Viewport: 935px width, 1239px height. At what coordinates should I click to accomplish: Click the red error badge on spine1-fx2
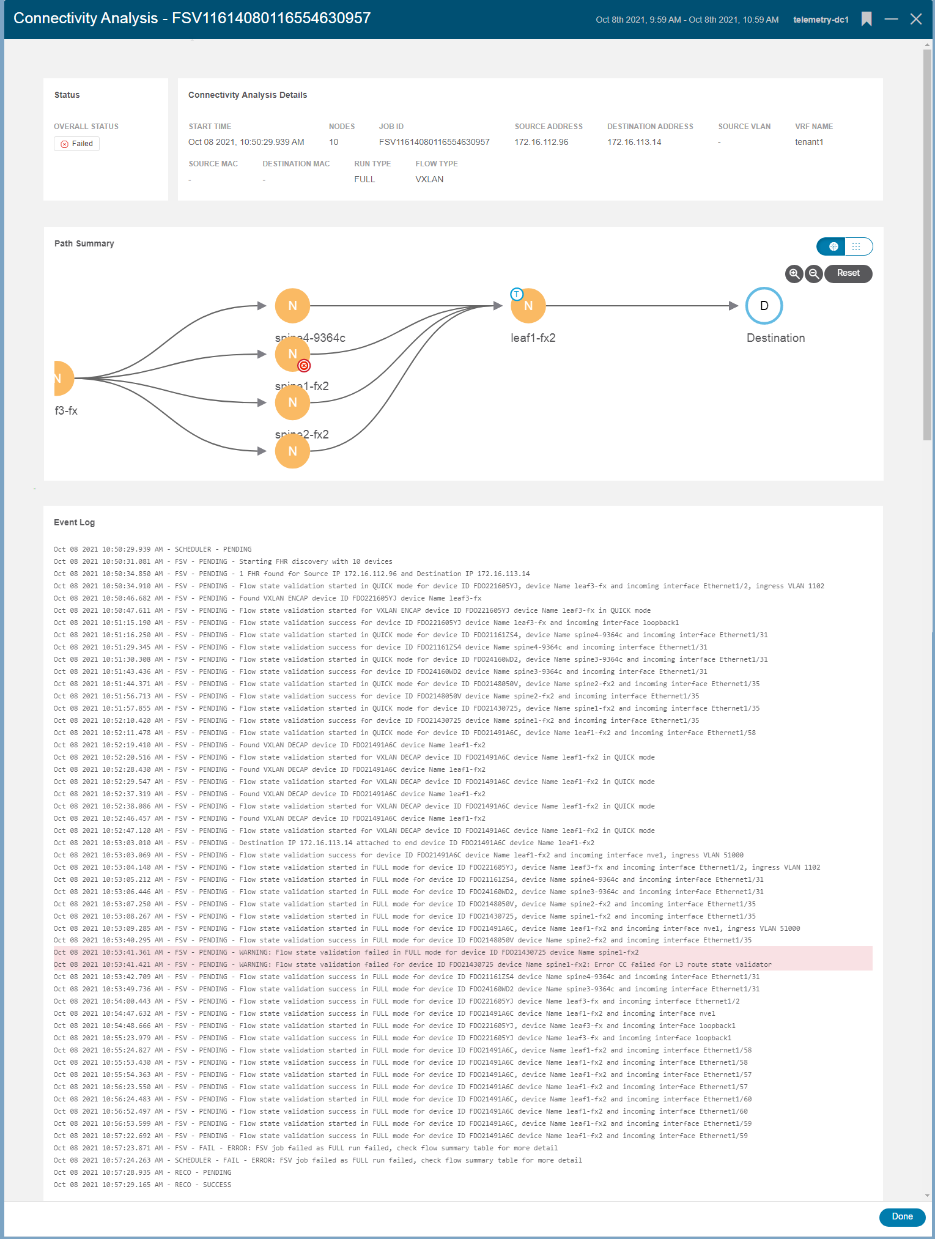click(304, 366)
